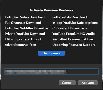Click "Advertisements Free" feature text
This screenshot has height=90, width=103.
tap(20, 45)
